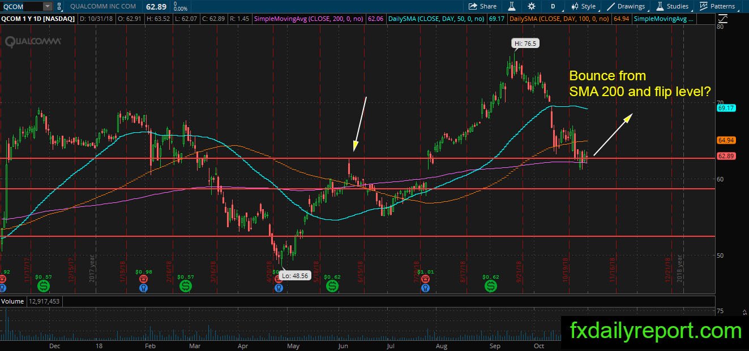Click the $0.57 dividend icon near March
The width and height of the screenshot is (749, 351).
(x=185, y=287)
